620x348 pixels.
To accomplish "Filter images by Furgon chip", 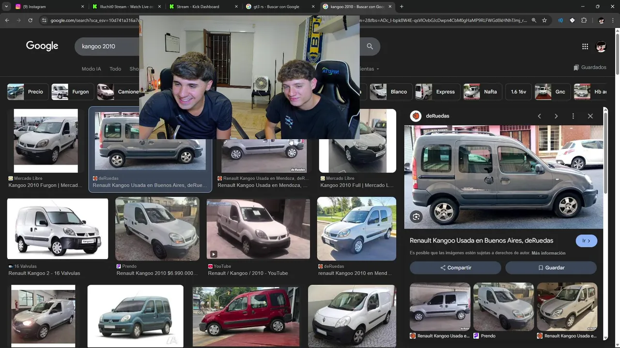I will pos(72,92).
